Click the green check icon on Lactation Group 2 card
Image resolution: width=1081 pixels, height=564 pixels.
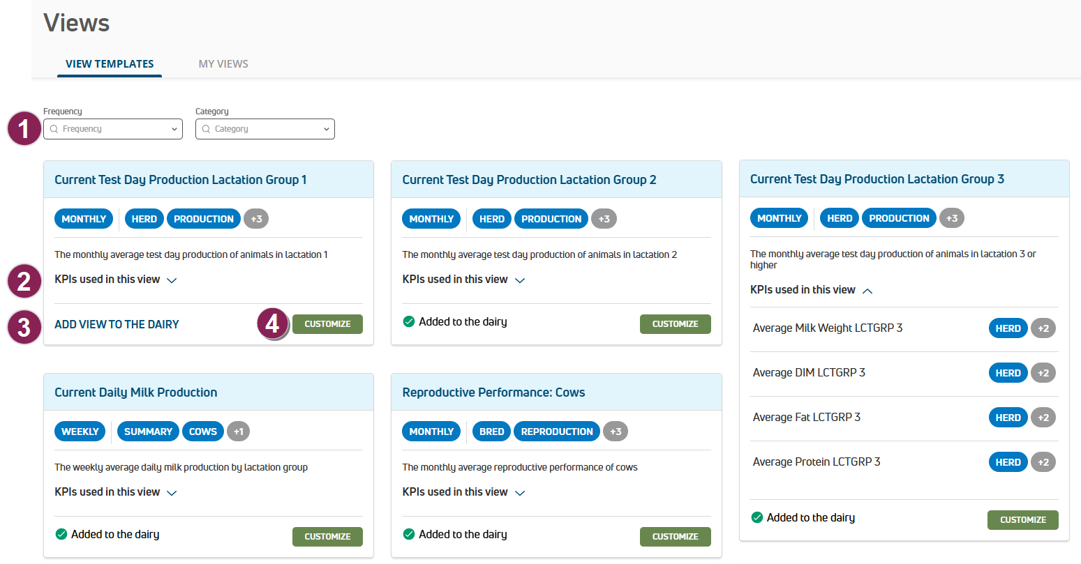pyautogui.click(x=409, y=322)
